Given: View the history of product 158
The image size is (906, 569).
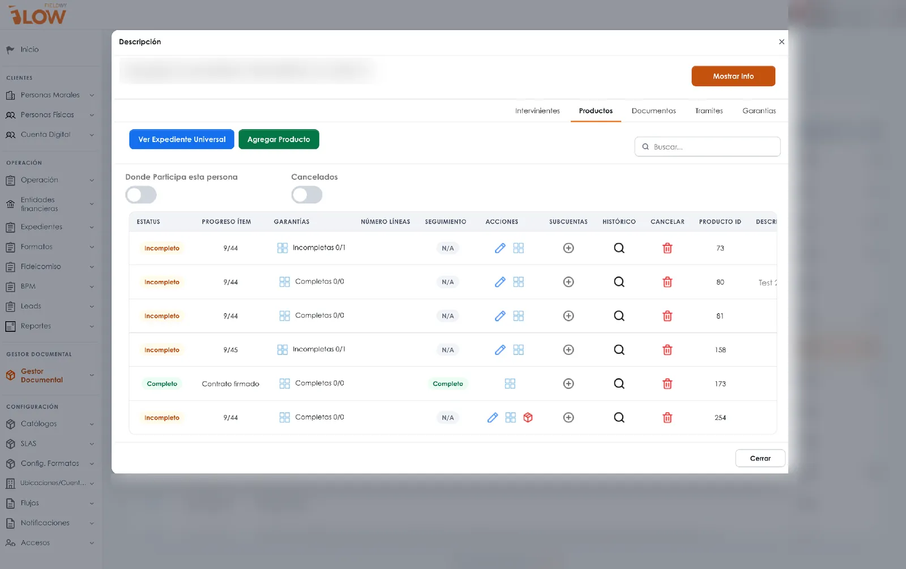Looking at the screenshot, I should coord(619,350).
